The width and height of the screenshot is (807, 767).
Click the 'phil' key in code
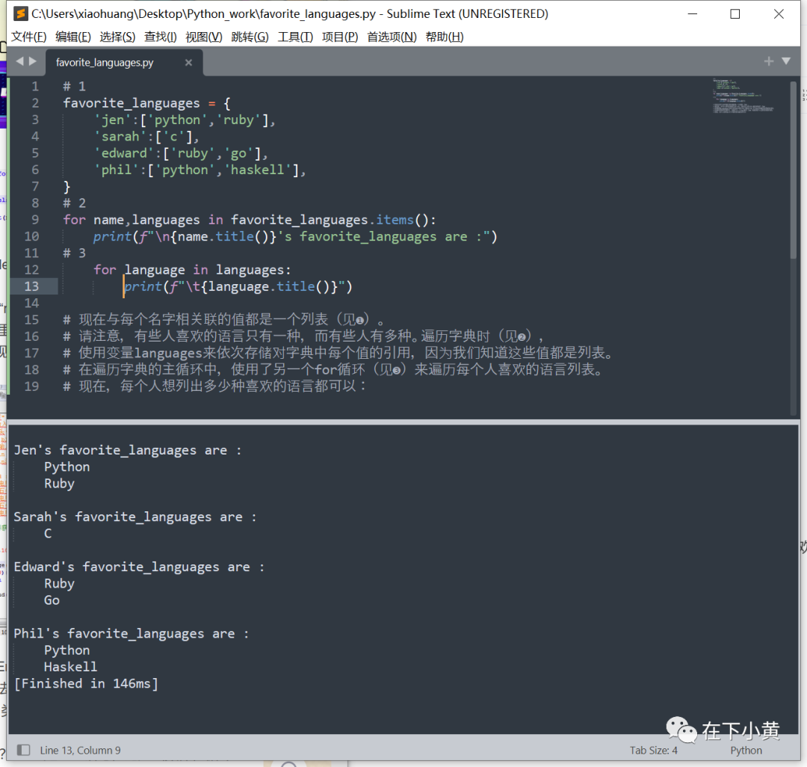[117, 170]
